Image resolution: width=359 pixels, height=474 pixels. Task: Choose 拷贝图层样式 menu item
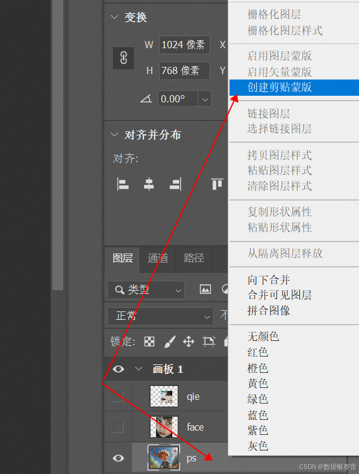coord(279,155)
